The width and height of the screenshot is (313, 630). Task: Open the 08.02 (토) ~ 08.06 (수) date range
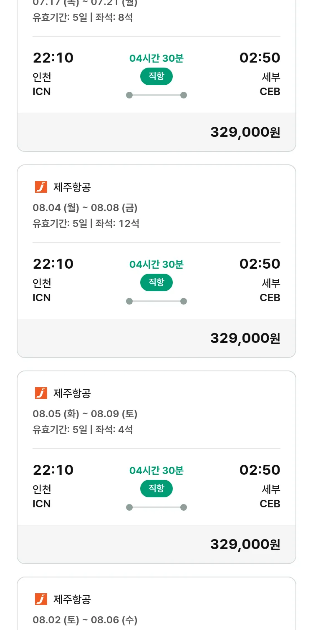(x=85, y=620)
